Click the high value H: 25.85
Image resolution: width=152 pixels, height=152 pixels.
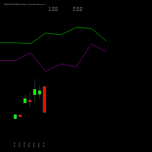pos(78,8)
